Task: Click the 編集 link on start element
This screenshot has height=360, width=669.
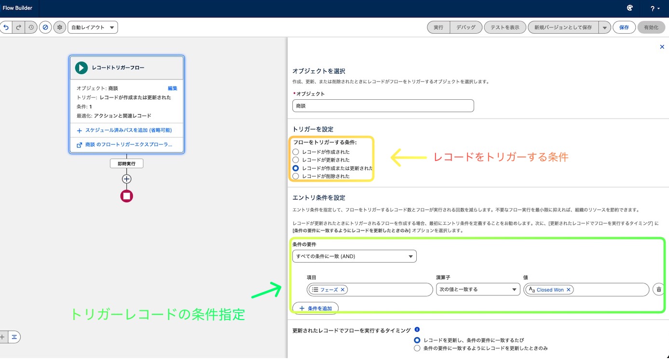Action: pos(173,88)
